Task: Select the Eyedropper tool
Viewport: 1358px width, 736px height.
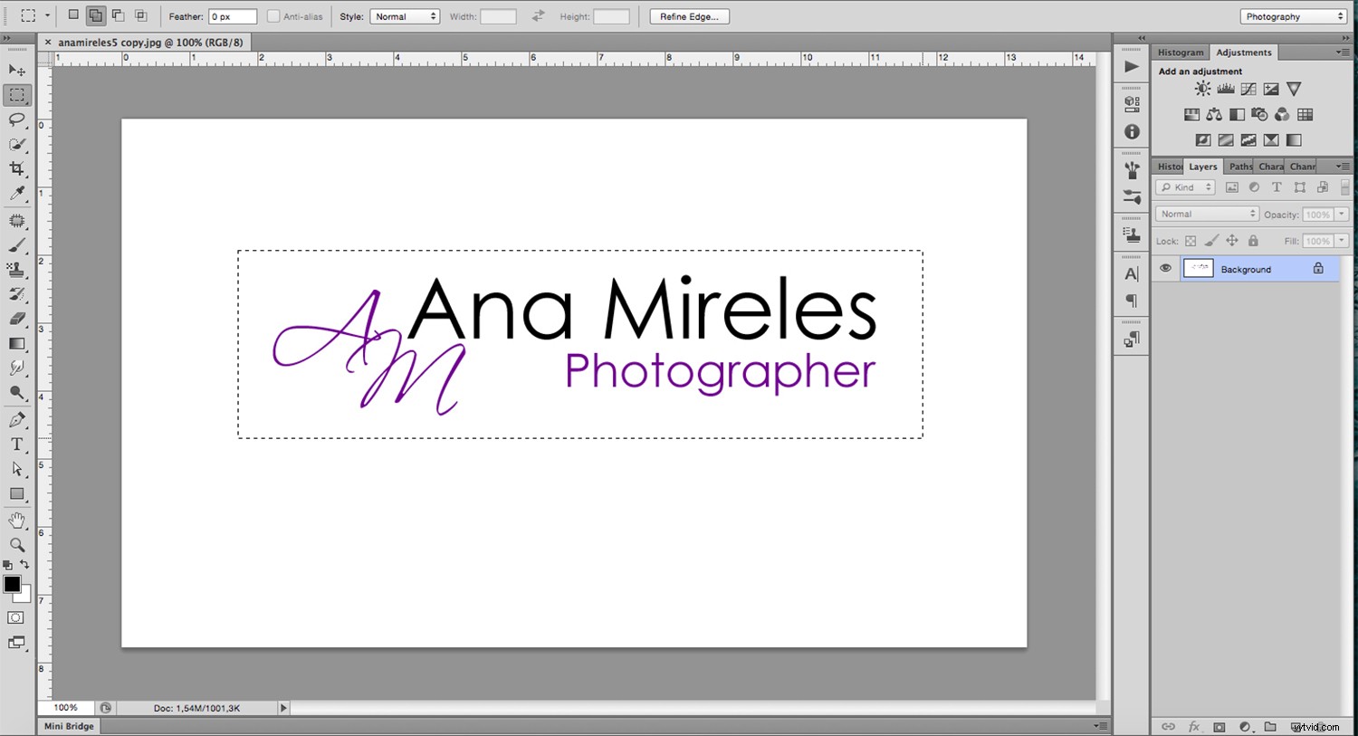Action: tap(17, 194)
